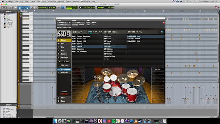Toggle plugin BYPASS
The width and height of the screenshot is (220, 124).
94,23
